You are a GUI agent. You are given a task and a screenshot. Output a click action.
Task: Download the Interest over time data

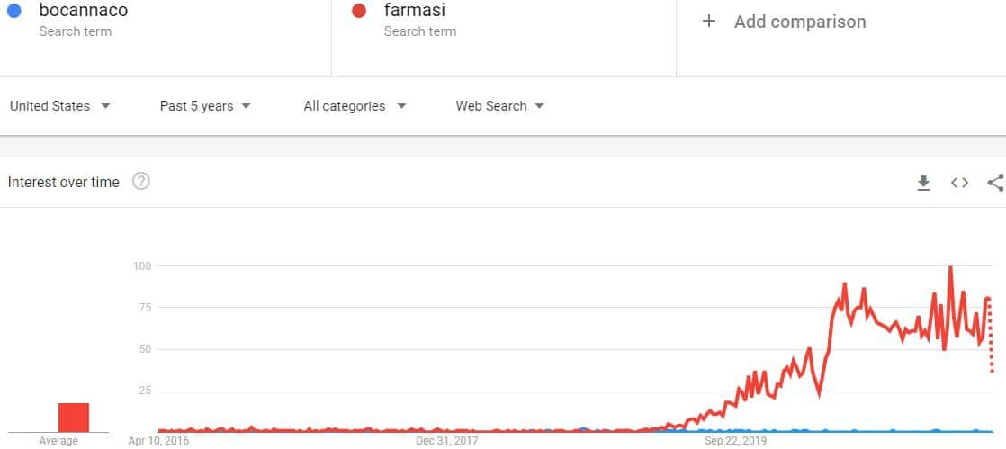[x=923, y=183]
